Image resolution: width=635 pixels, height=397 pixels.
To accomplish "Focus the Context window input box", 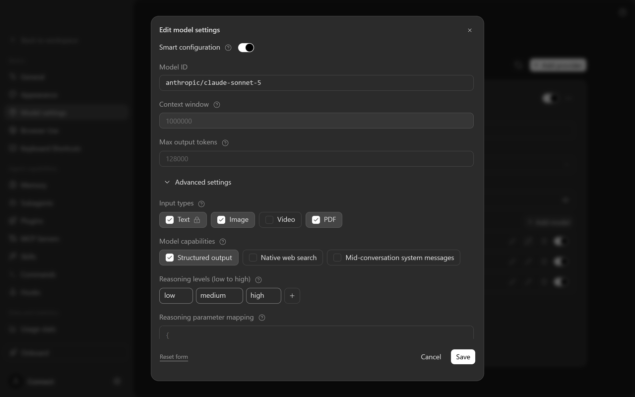I will 317,121.
